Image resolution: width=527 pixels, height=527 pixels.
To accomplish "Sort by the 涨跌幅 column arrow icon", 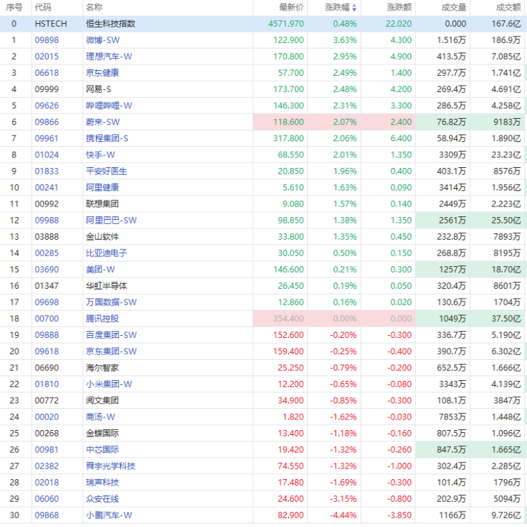I will (x=354, y=8).
